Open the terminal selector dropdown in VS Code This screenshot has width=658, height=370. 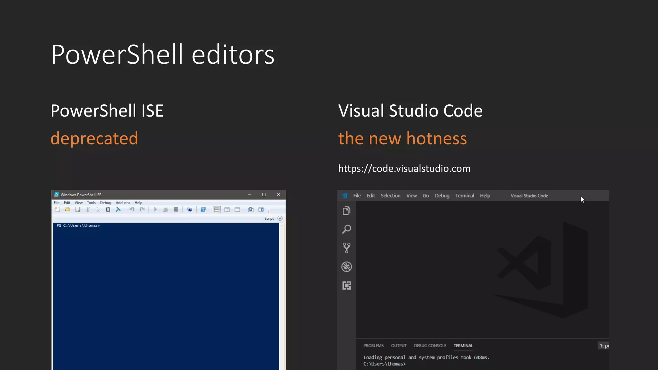click(603, 346)
